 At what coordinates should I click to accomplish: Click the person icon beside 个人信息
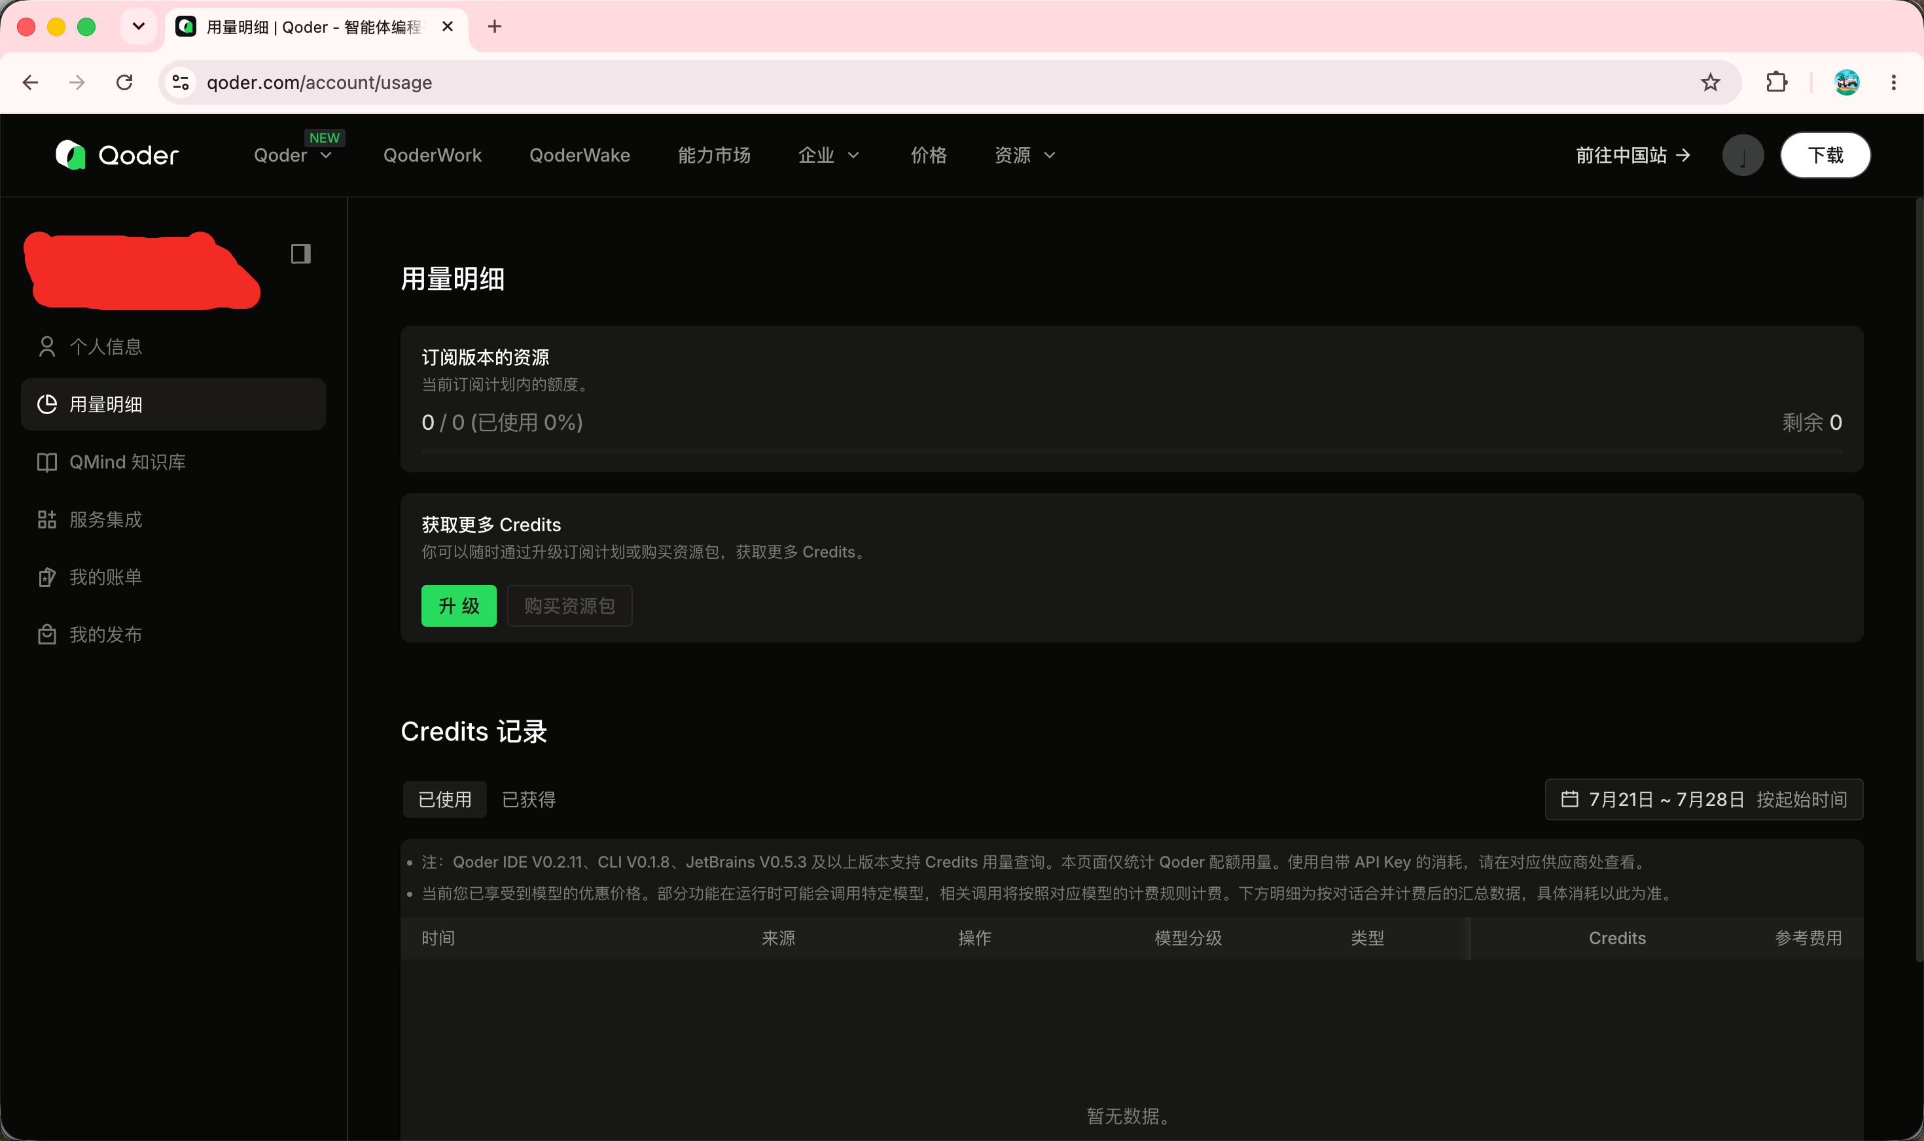point(47,347)
